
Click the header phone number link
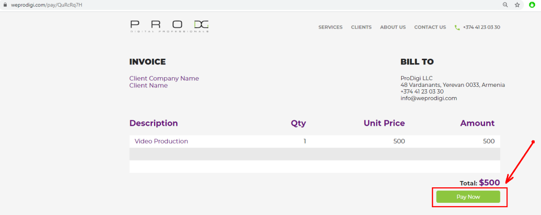click(482, 27)
